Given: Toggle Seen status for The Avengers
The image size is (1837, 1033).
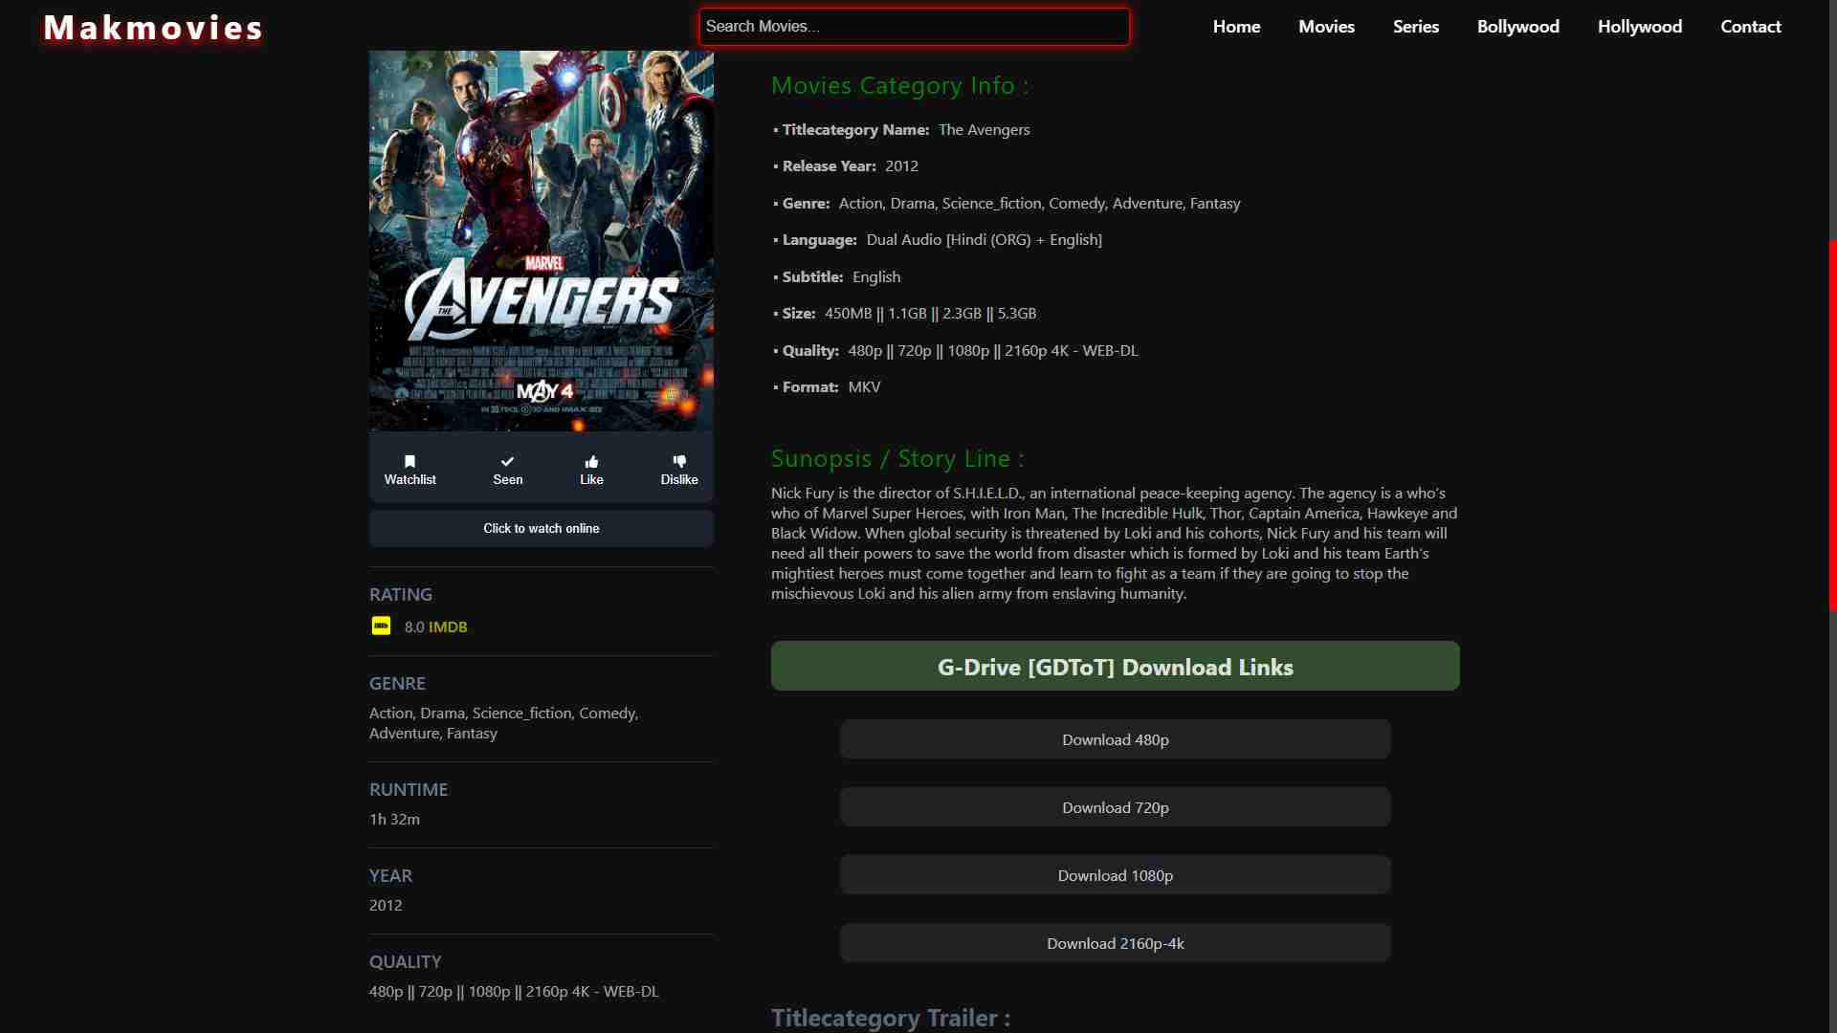Looking at the screenshot, I should tap(507, 470).
